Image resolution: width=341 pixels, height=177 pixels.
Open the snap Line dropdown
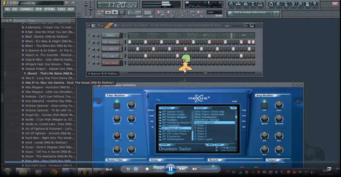214,12
